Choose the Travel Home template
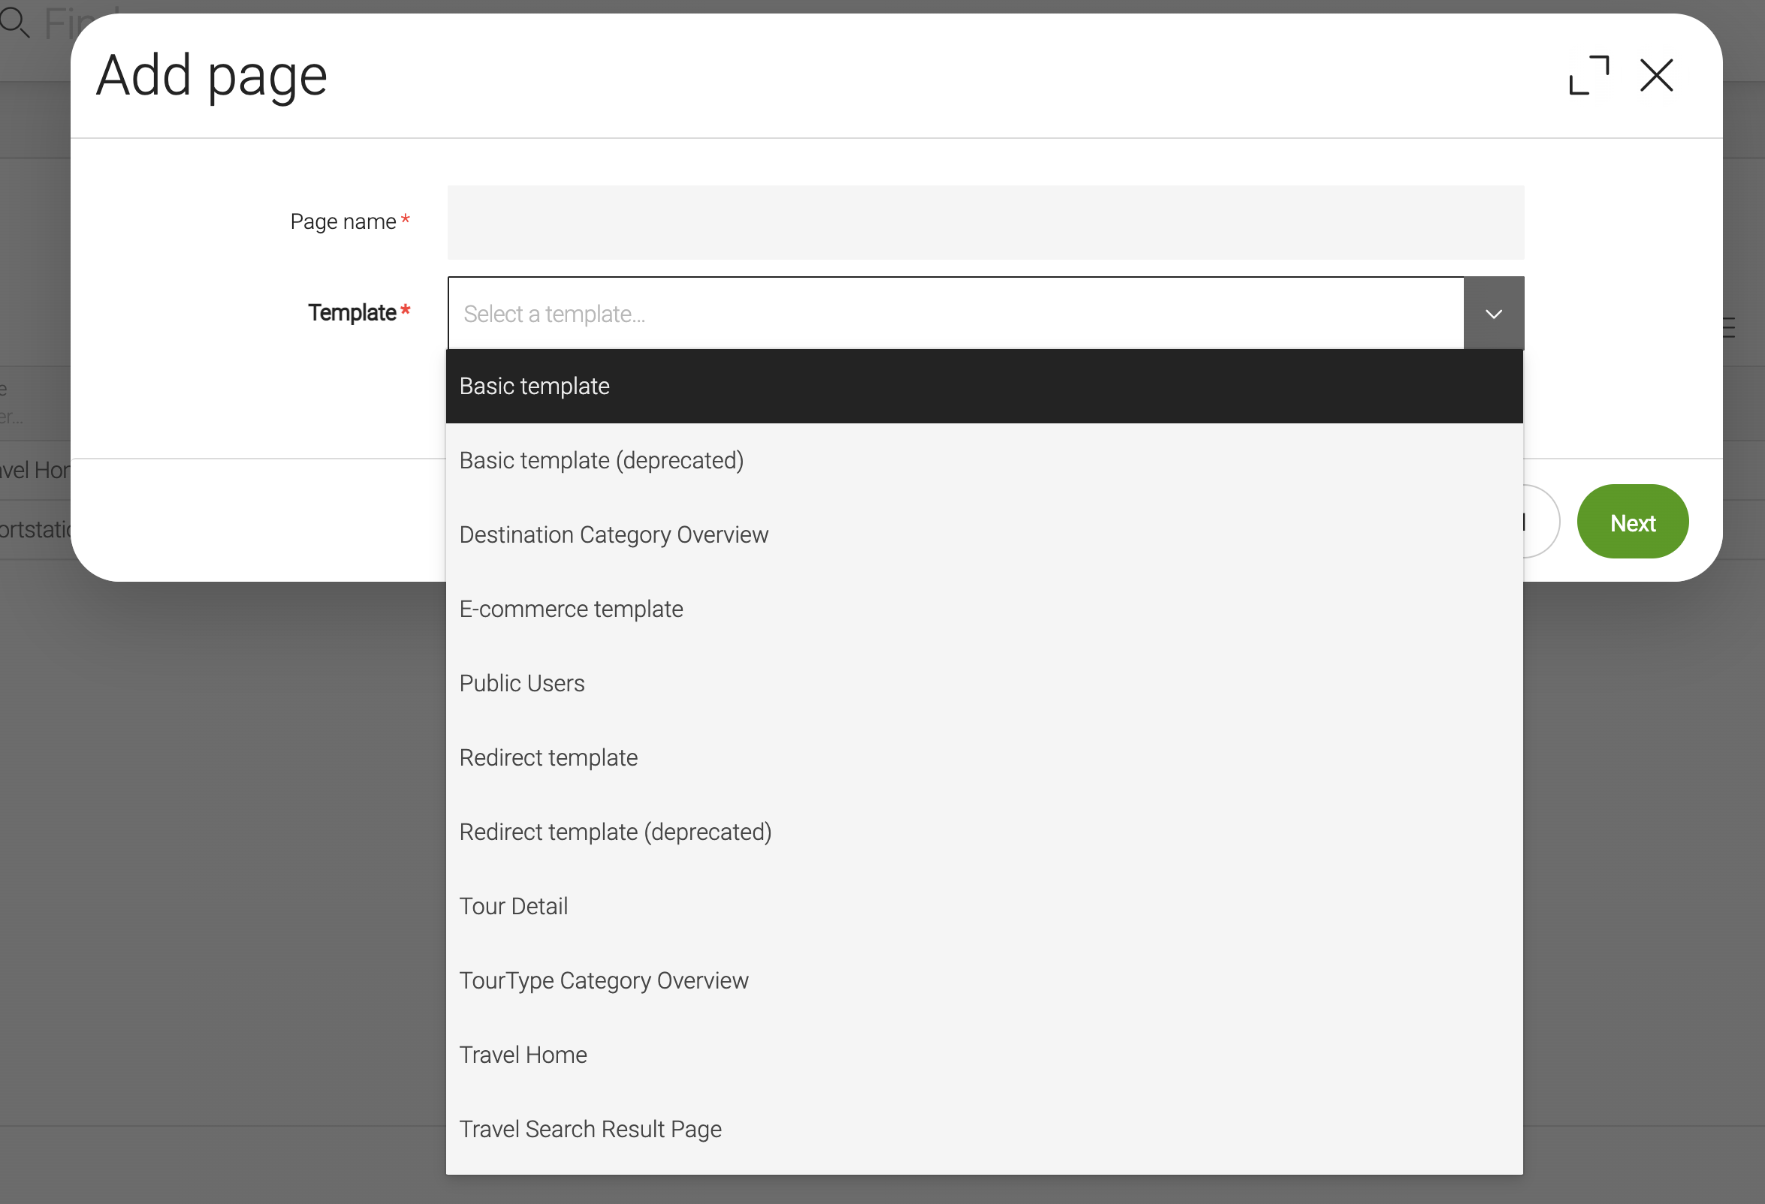1765x1204 pixels. pos(984,1056)
